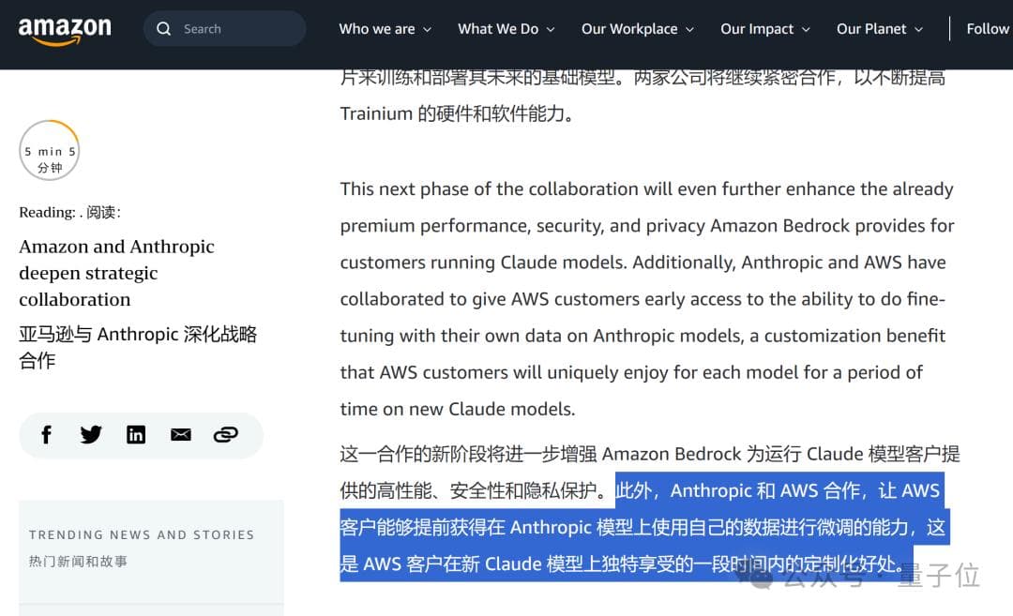
Task: Click the magnifying glass search icon
Action: (x=164, y=29)
